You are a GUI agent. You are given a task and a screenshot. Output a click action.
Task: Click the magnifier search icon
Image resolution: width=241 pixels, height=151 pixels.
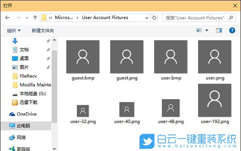coord(231,18)
